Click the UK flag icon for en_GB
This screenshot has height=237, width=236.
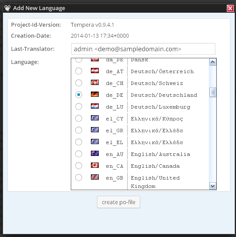[95, 177]
